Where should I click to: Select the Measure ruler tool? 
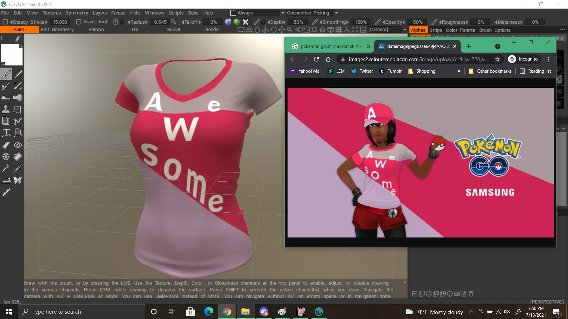(6, 192)
